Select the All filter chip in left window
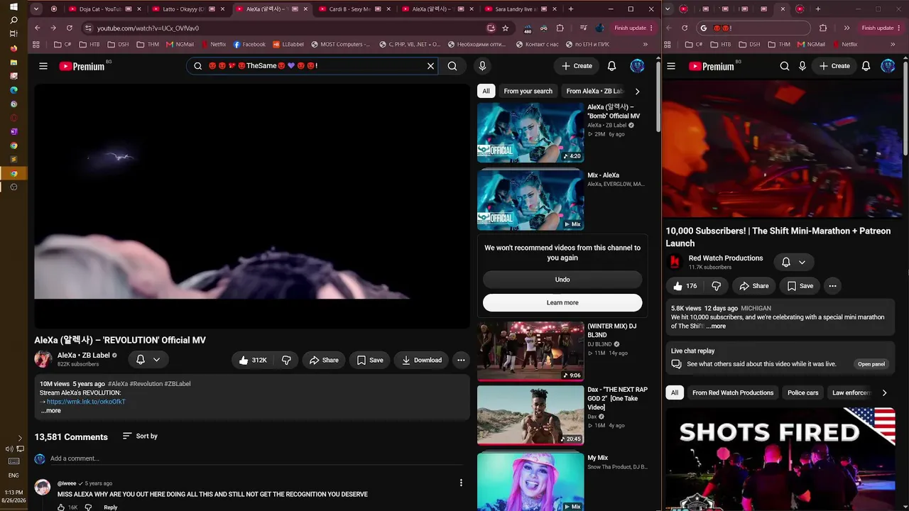The width and height of the screenshot is (909, 511). coord(486,91)
